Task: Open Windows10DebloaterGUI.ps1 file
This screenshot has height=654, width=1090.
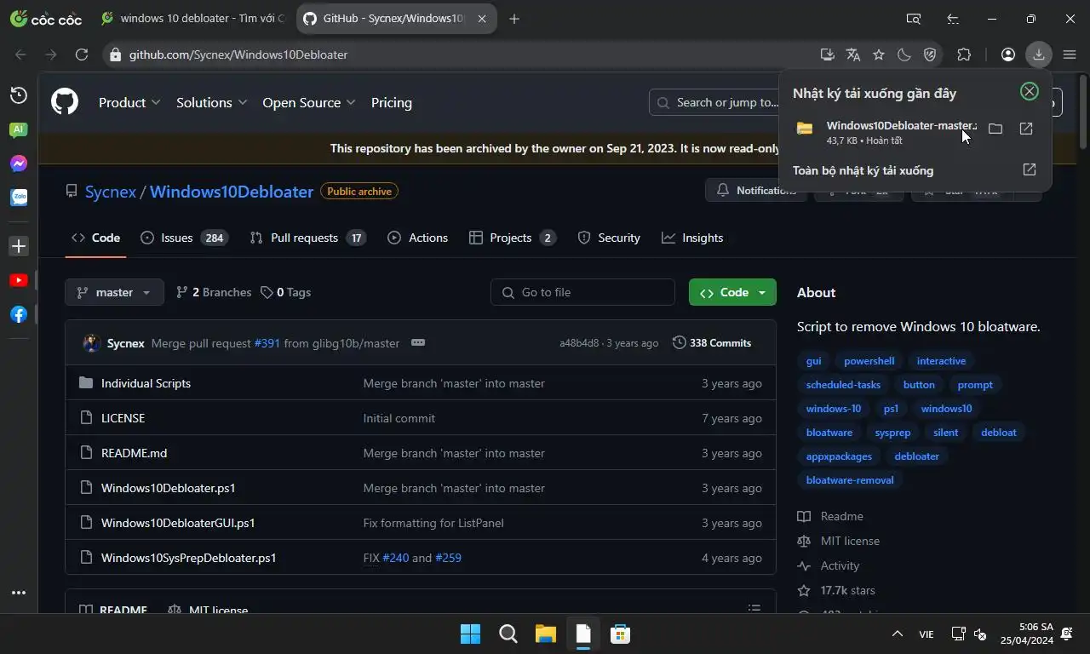Action: [178, 523]
